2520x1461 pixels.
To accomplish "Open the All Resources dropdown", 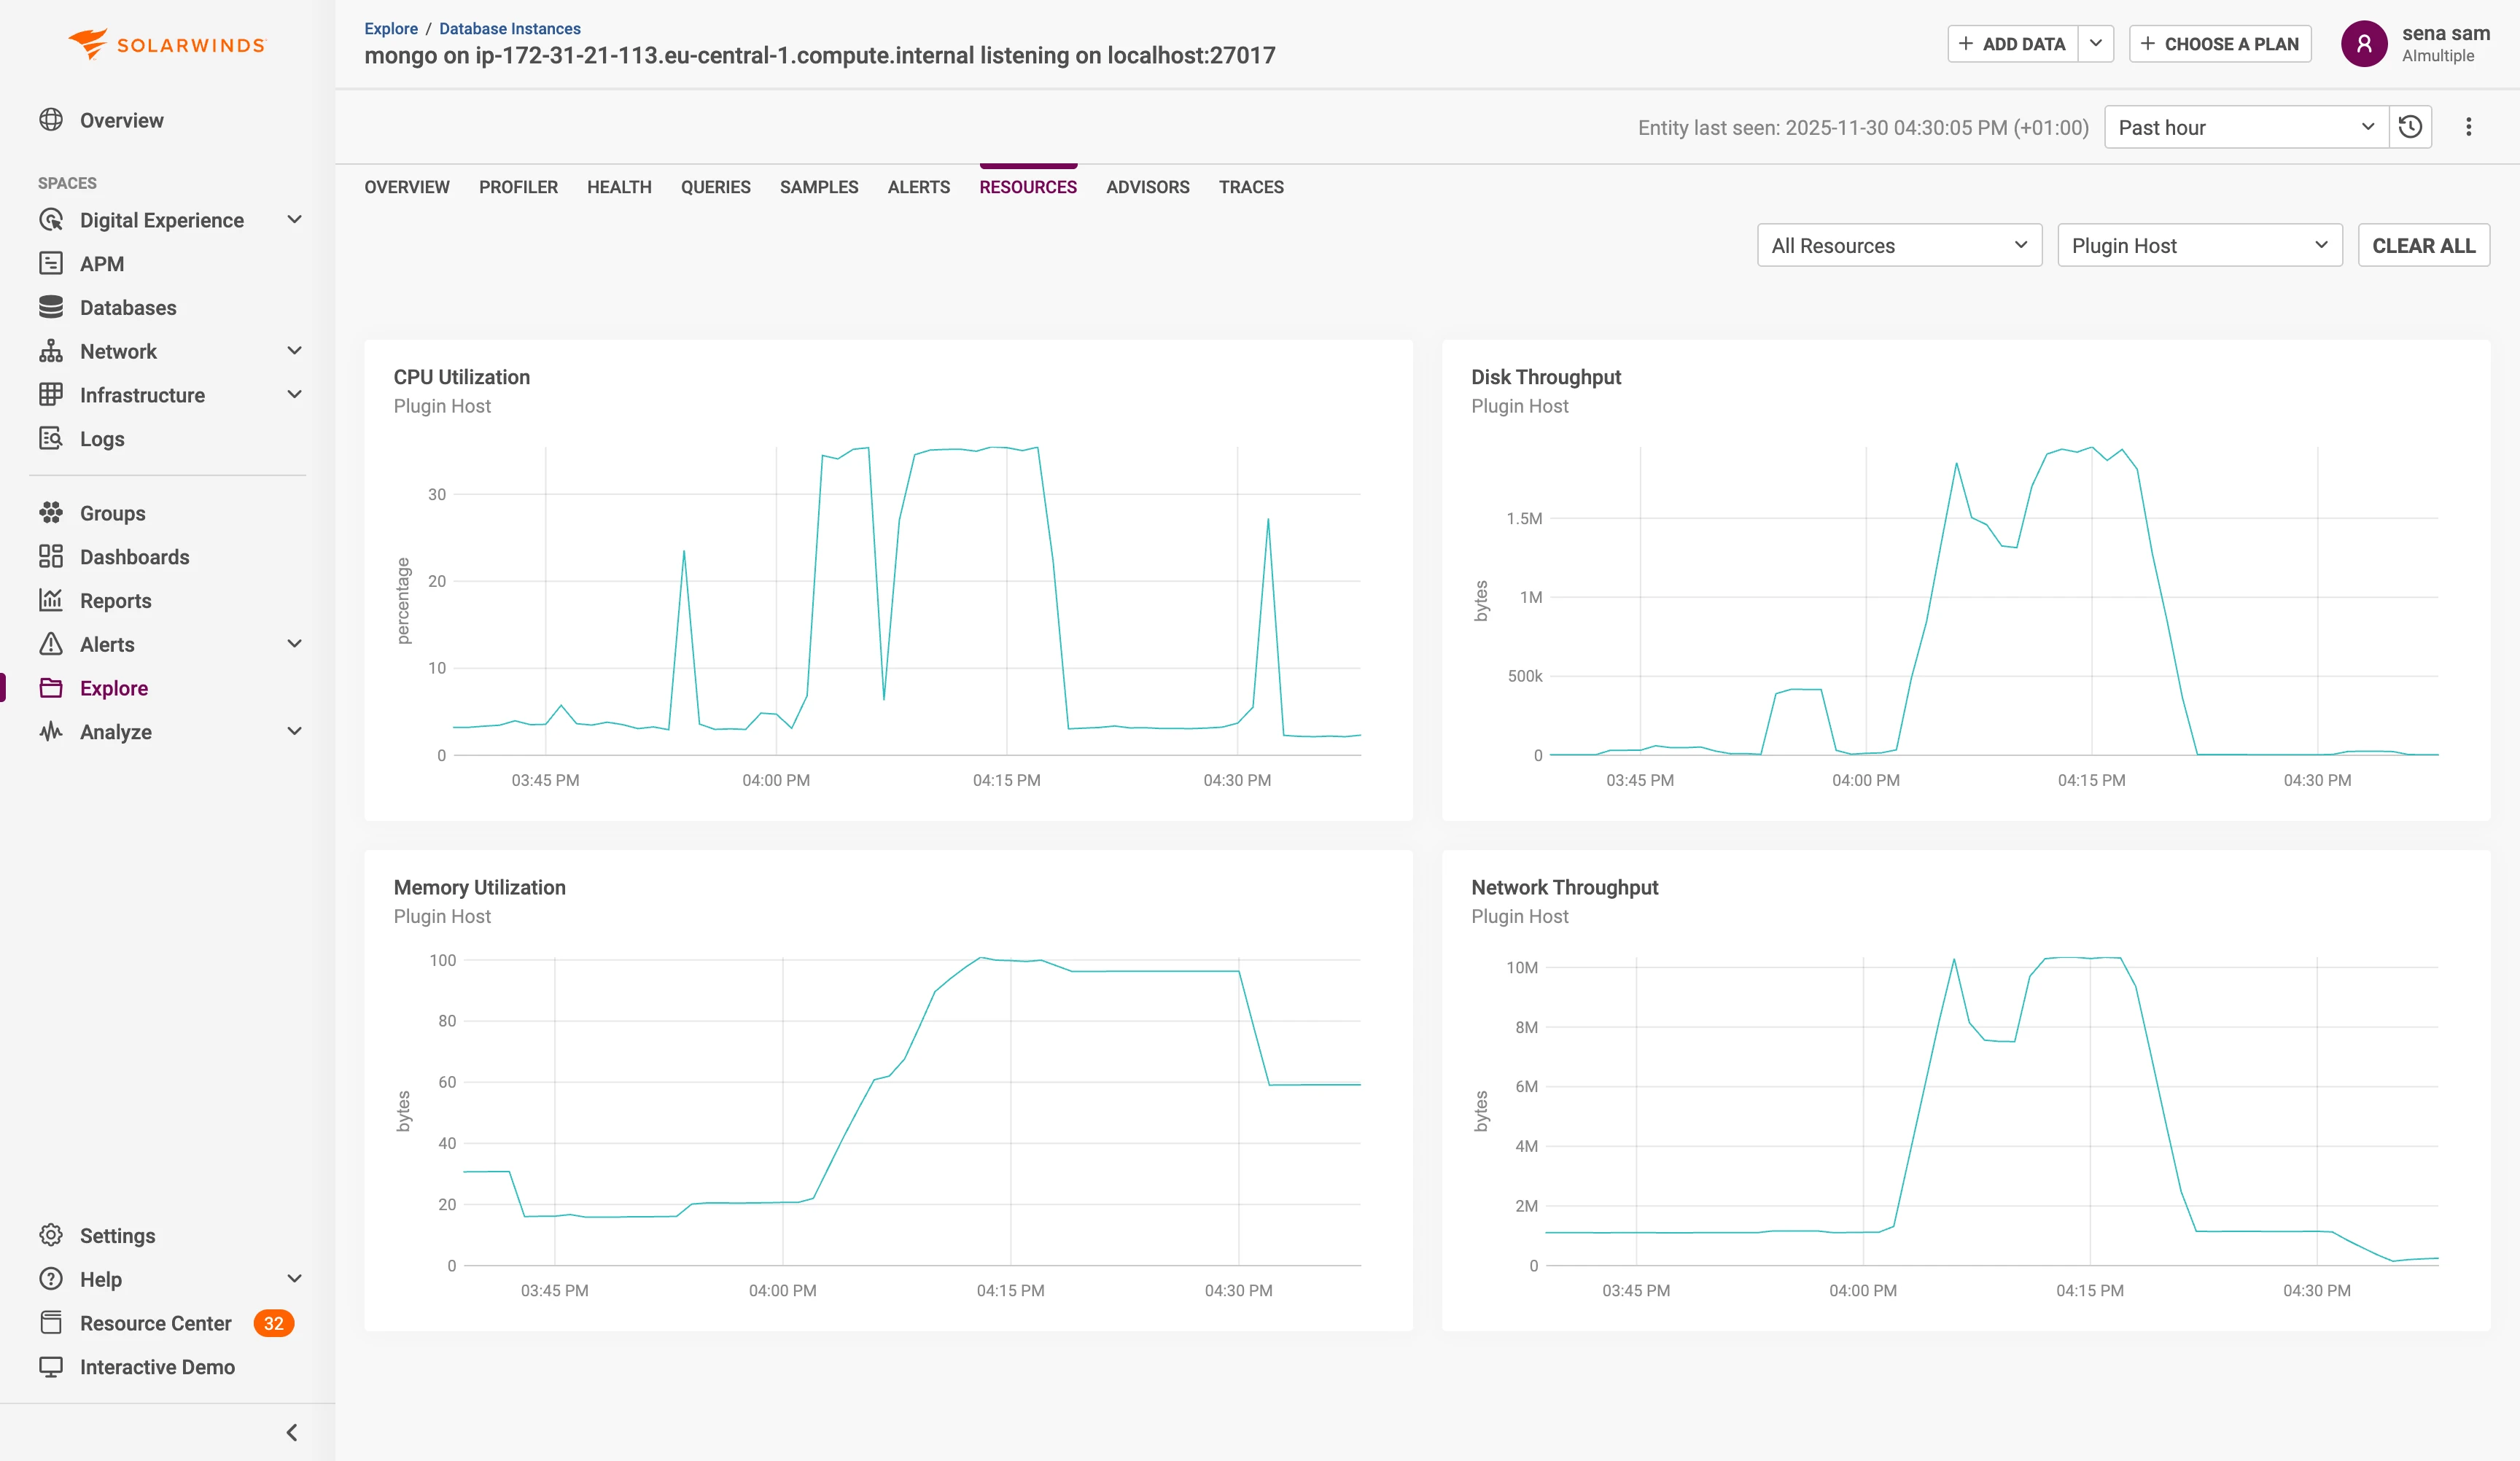I will pyautogui.click(x=1899, y=245).
